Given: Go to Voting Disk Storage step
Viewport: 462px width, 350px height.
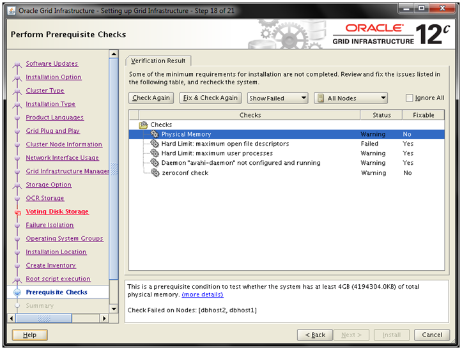Looking at the screenshot, I should click(57, 211).
